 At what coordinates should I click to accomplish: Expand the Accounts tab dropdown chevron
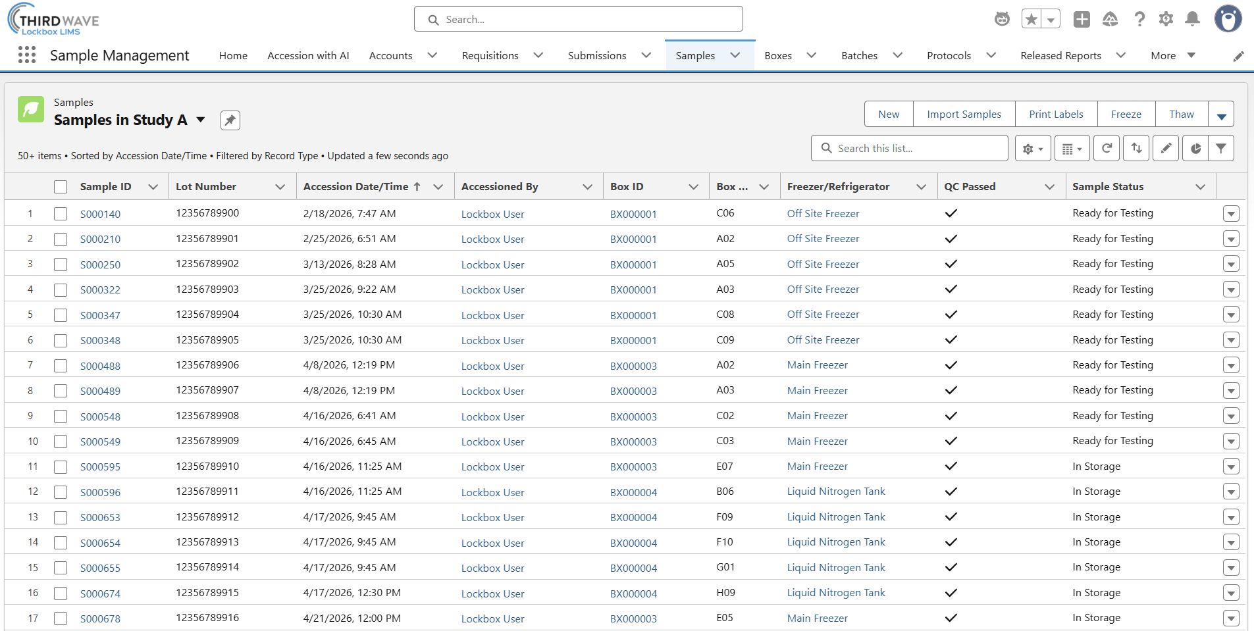[x=432, y=55]
